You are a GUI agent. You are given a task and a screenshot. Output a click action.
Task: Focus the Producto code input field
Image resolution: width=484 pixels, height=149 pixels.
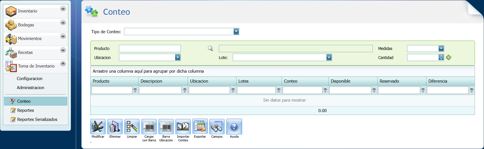click(x=150, y=49)
